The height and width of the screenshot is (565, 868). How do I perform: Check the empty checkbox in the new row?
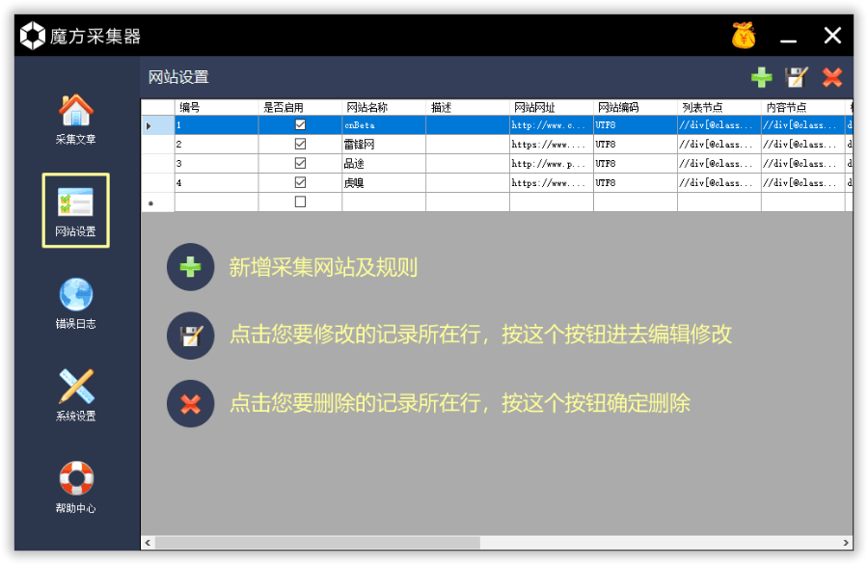click(x=300, y=202)
